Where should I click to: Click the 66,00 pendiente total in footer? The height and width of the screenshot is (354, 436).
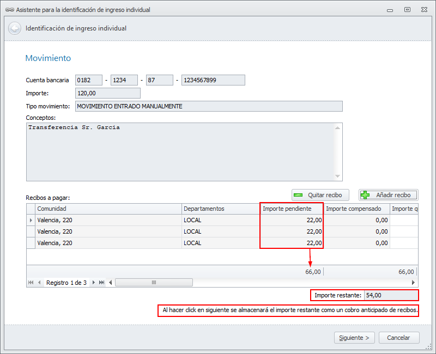pyautogui.click(x=313, y=272)
